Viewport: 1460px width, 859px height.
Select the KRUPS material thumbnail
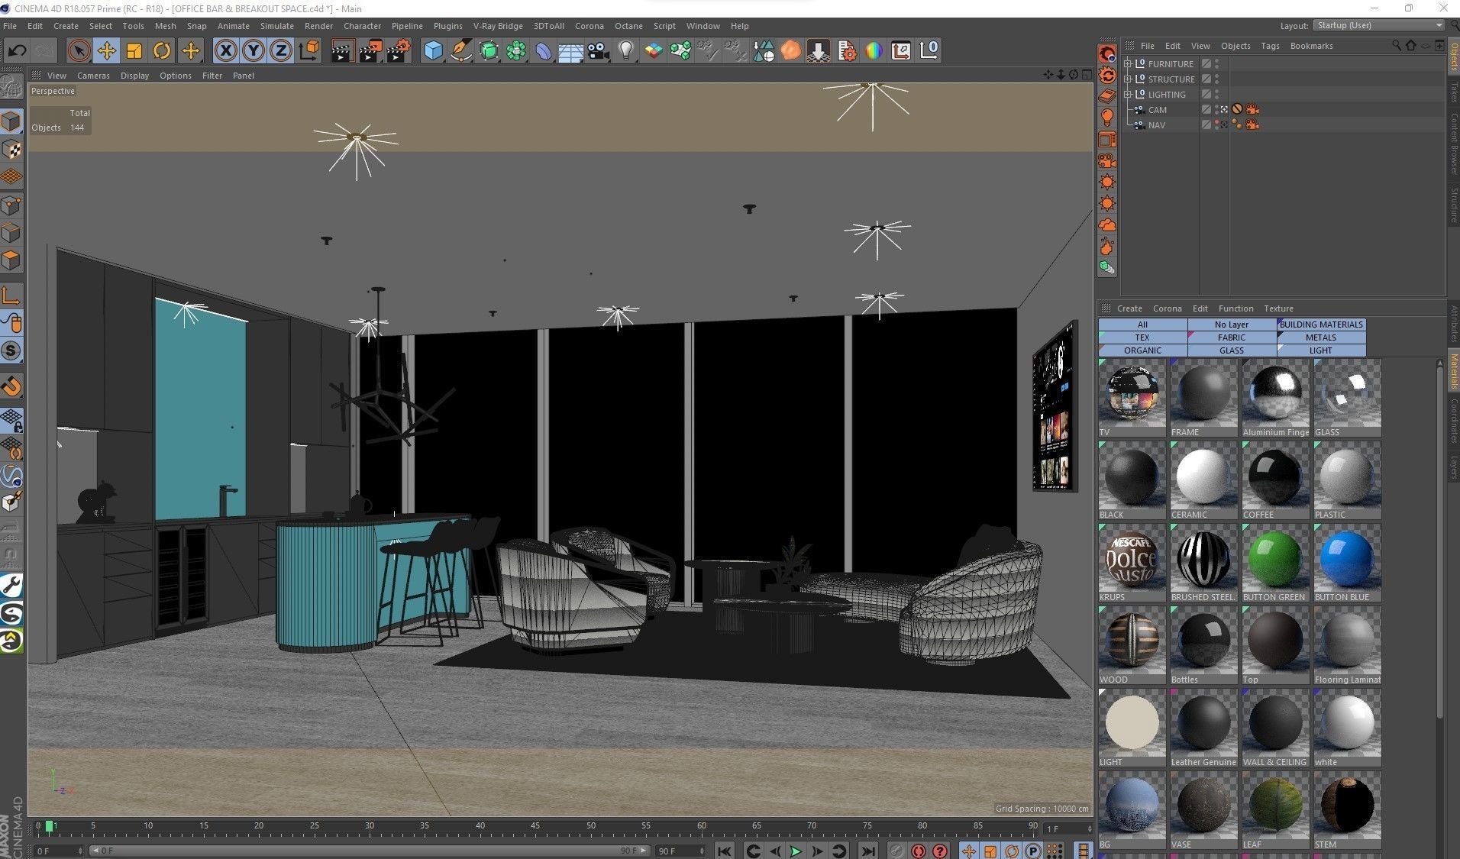[1132, 564]
